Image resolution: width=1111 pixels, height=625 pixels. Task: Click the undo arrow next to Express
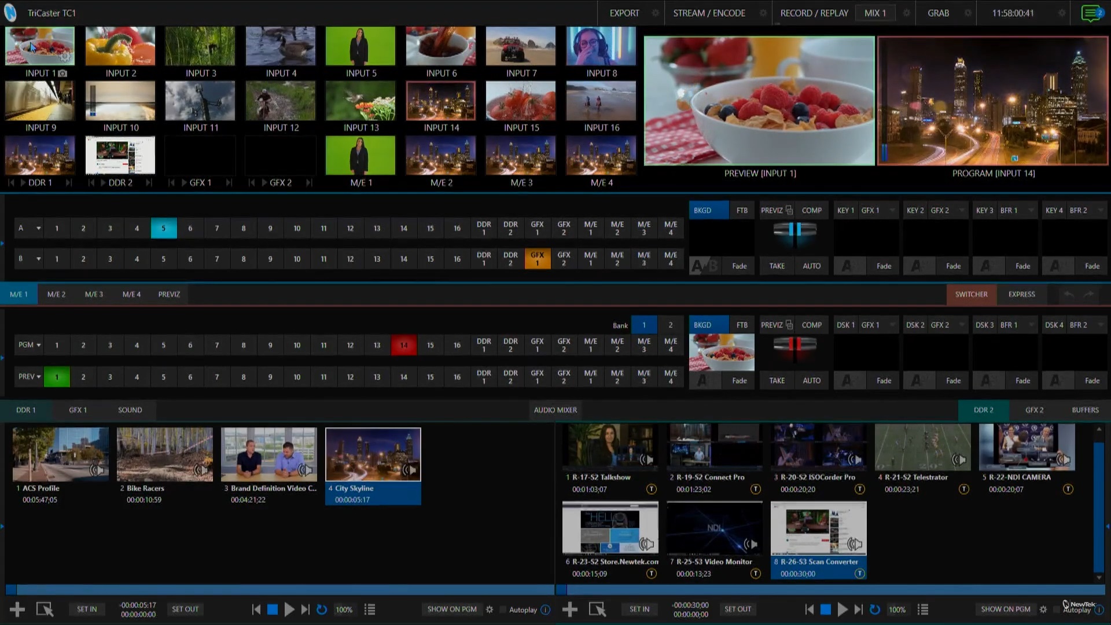pos(1068,295)
